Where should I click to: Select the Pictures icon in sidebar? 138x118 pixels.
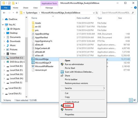(x=8, y=50)
